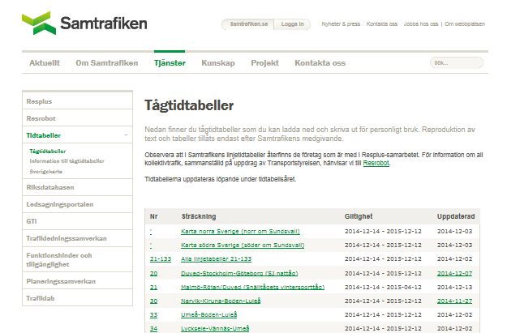This screenshot has height=333, width=507.
Task: Click the Tågtidtabeller page heading
Action: pos(189,106)
